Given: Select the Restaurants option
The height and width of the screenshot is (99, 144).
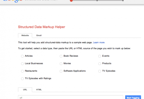Looking at the screenshot, I should [x=22, y=71].
